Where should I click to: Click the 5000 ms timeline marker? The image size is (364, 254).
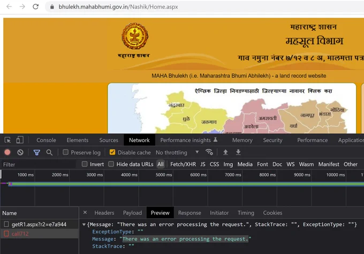164,175
